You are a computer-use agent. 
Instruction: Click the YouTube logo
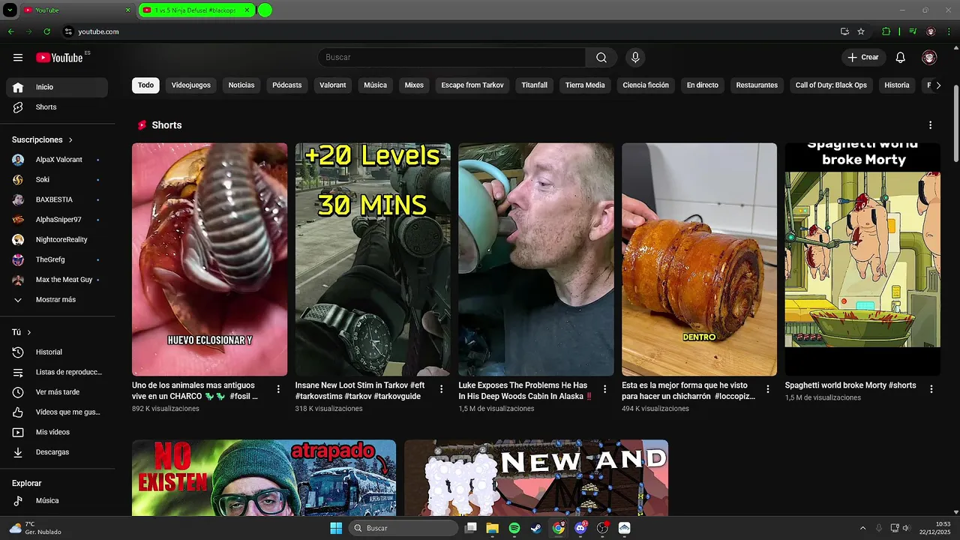(59, 58)
